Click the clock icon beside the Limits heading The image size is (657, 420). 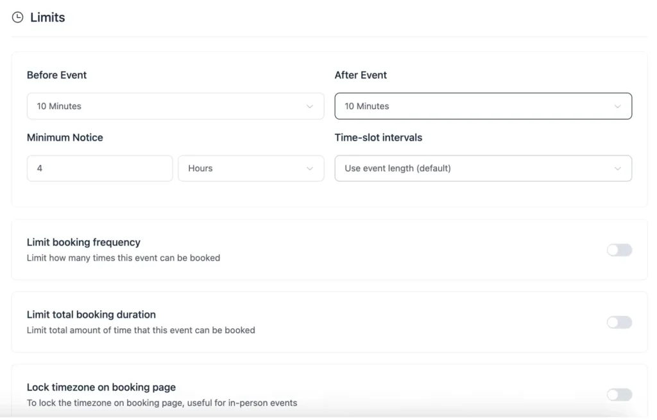click(x=17, y=17)
